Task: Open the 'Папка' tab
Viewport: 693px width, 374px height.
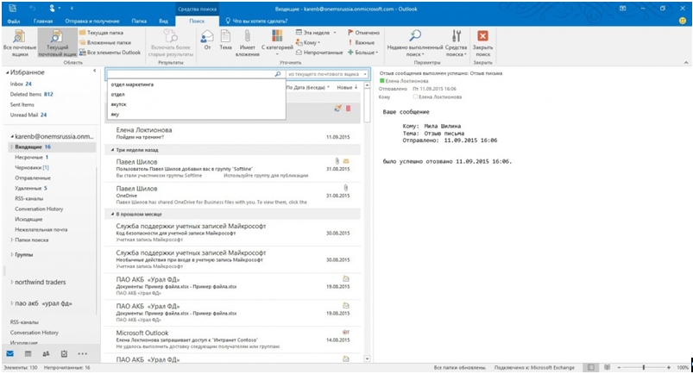Action: (x=139, y=21)
